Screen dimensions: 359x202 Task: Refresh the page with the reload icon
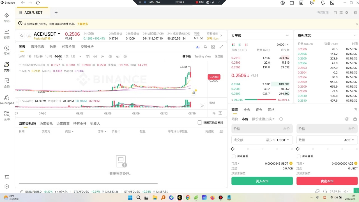pyautogui.click(x=38, y=3)
